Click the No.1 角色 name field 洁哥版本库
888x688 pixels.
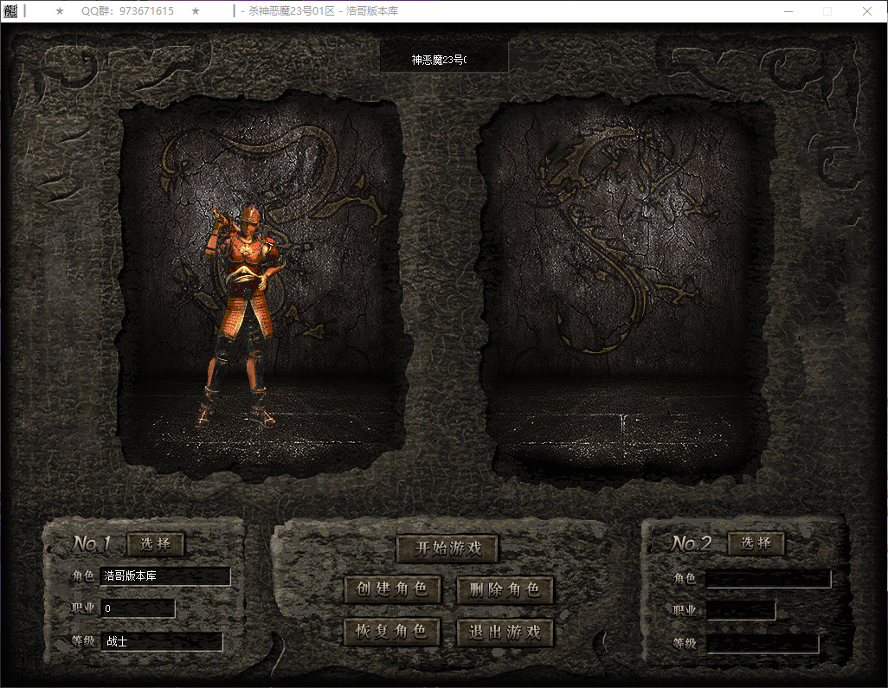click(165, 576)
